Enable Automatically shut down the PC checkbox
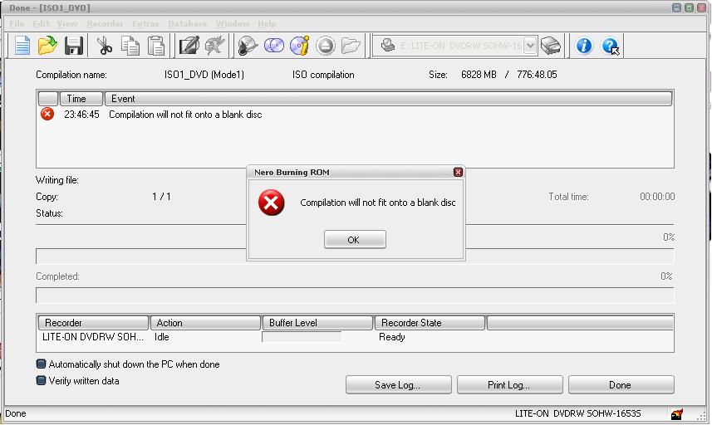This screenshot has width=712, height=425. [41, 364]
